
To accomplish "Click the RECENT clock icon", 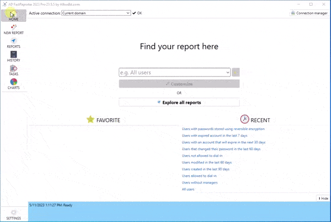I will click(x=245, y=119).
